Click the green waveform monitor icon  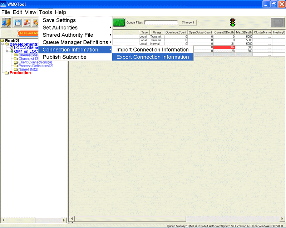click(119, 22)
